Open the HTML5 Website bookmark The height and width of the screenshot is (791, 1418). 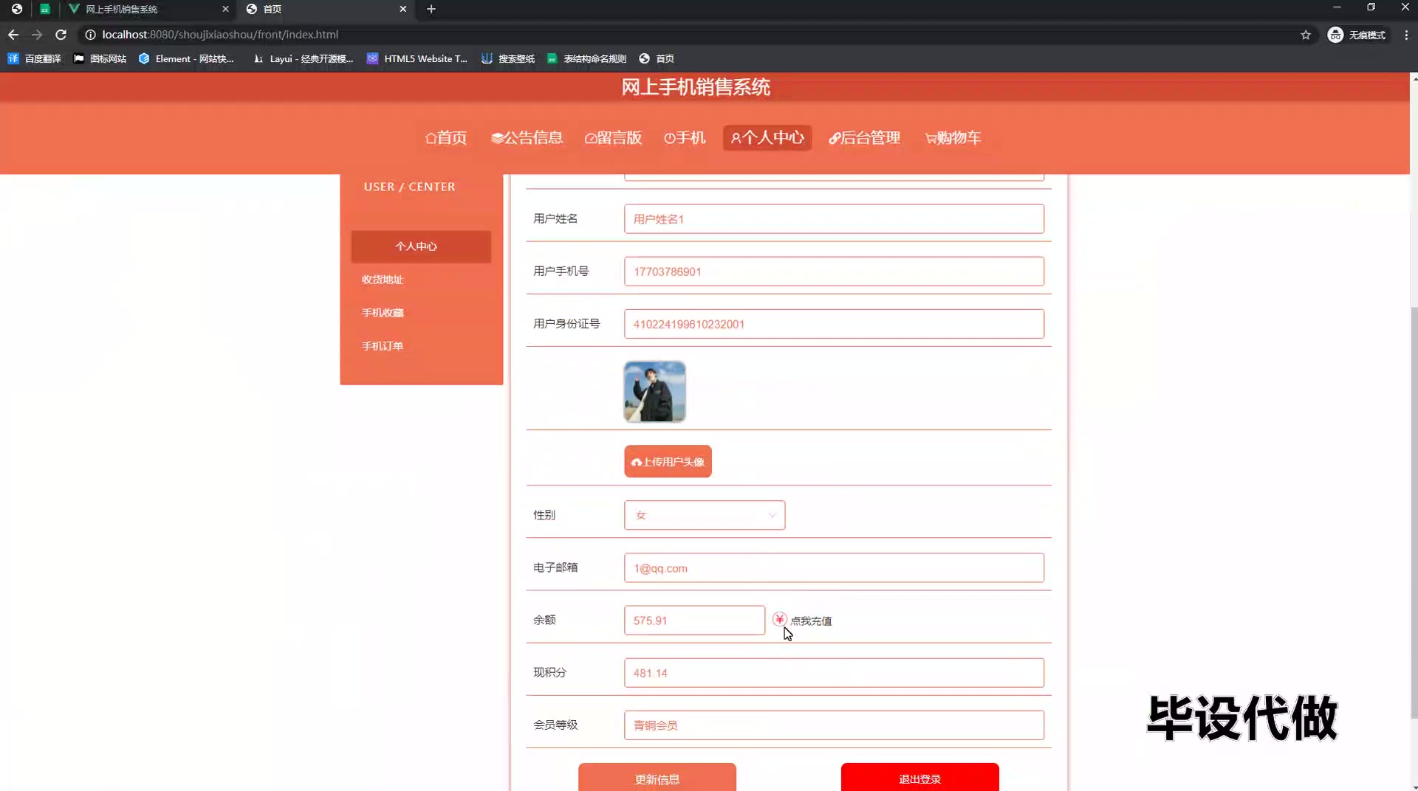click(417, 58)
